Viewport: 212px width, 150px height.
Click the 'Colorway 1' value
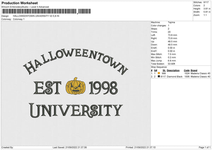(19, 19)
